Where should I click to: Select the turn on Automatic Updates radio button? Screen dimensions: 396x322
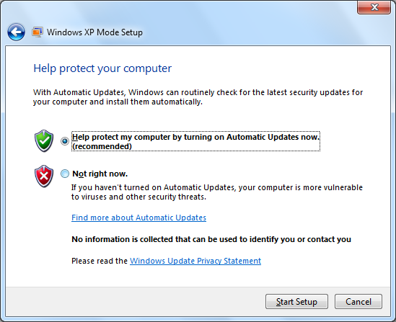[65, 141]
